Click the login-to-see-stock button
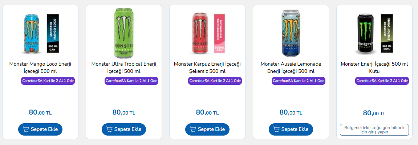The height and width of the screenshot is (145, 418). click(374, 129)
